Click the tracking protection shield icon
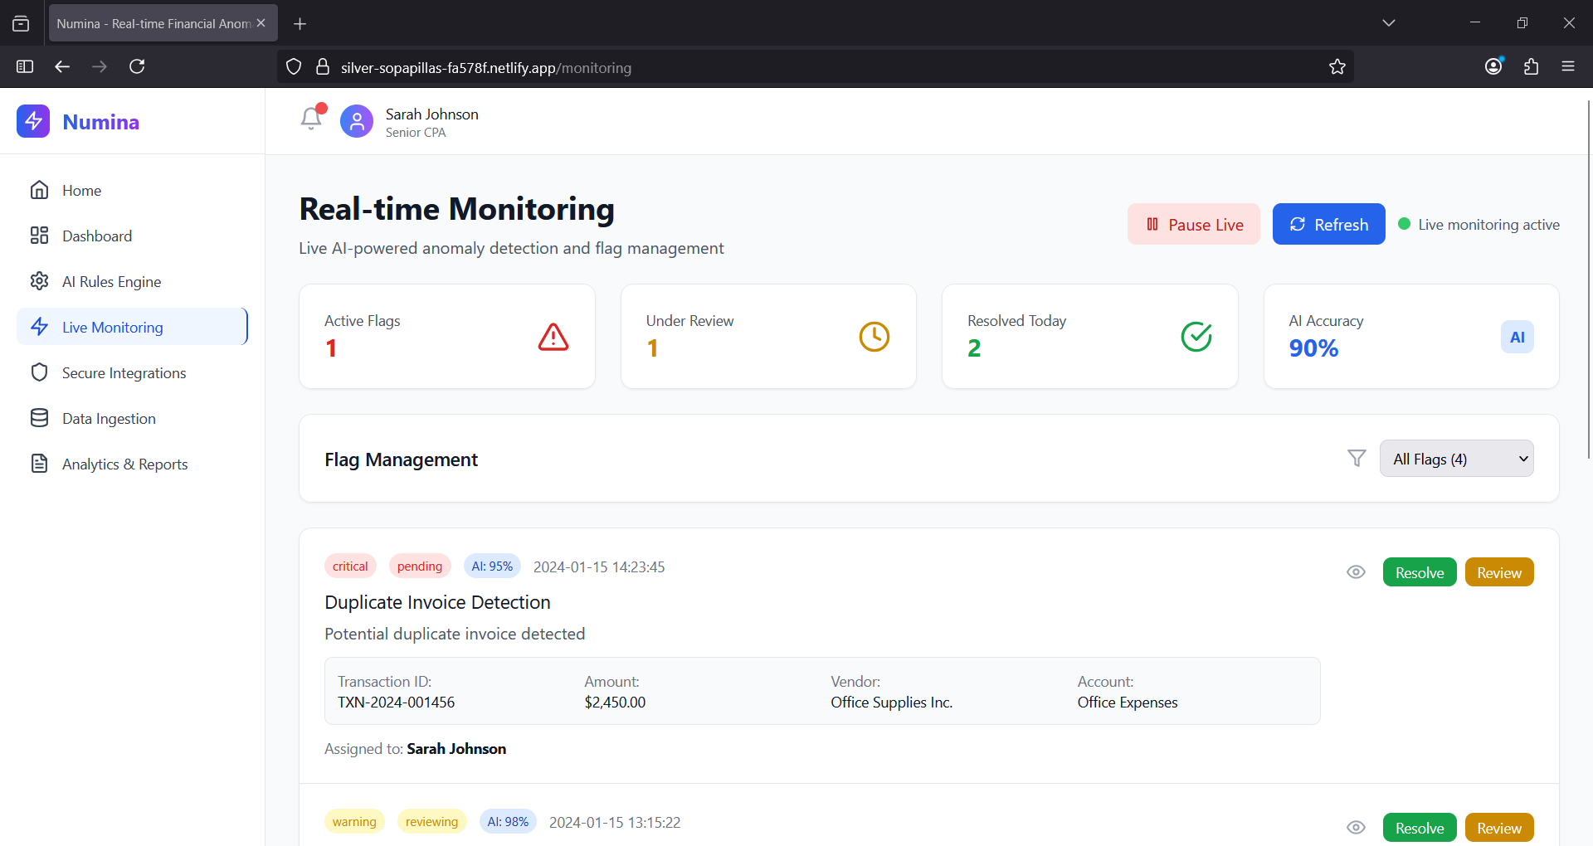Image resolution: width=1593 pixels, height=846 pixels. click(x=294, y=67)
